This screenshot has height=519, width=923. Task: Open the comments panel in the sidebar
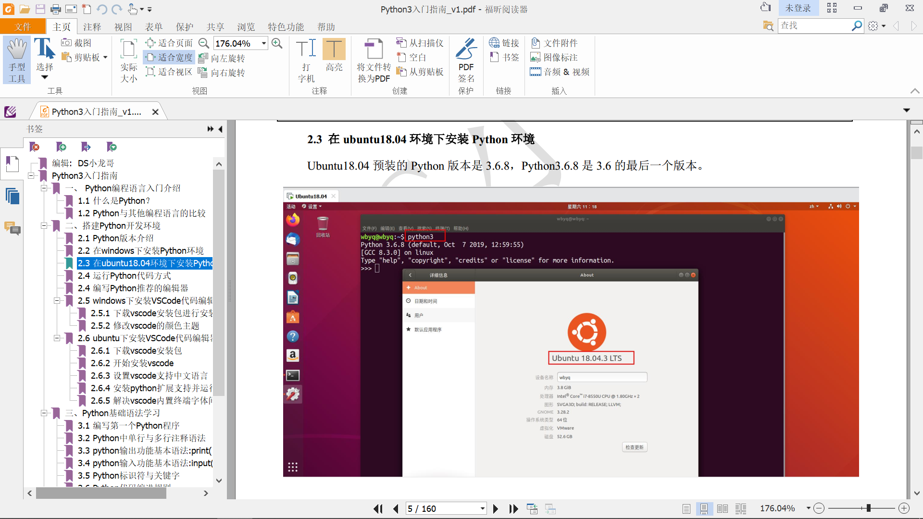(12, 227)
